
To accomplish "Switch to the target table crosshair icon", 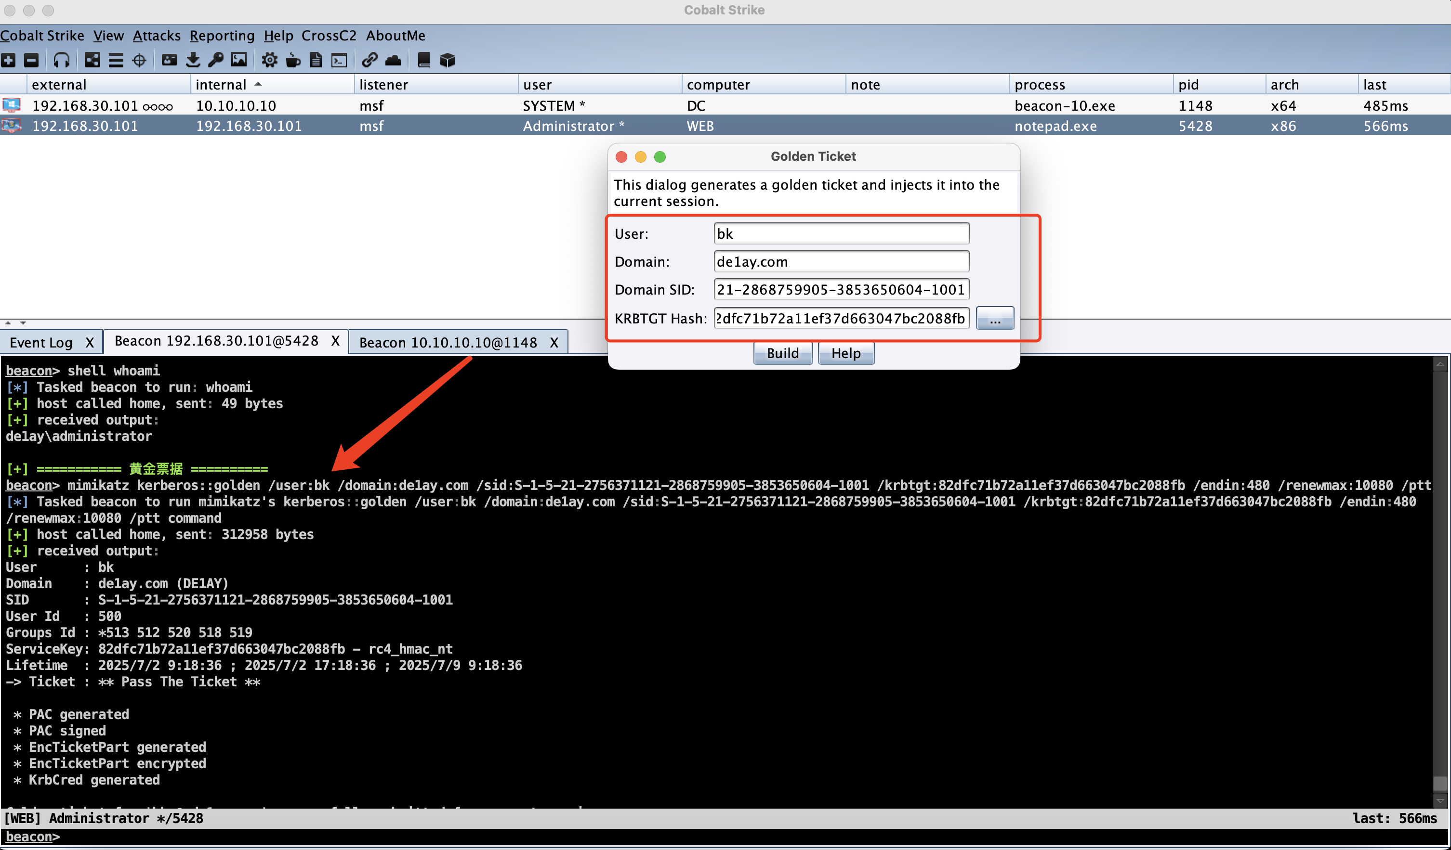I will point(139,60).
